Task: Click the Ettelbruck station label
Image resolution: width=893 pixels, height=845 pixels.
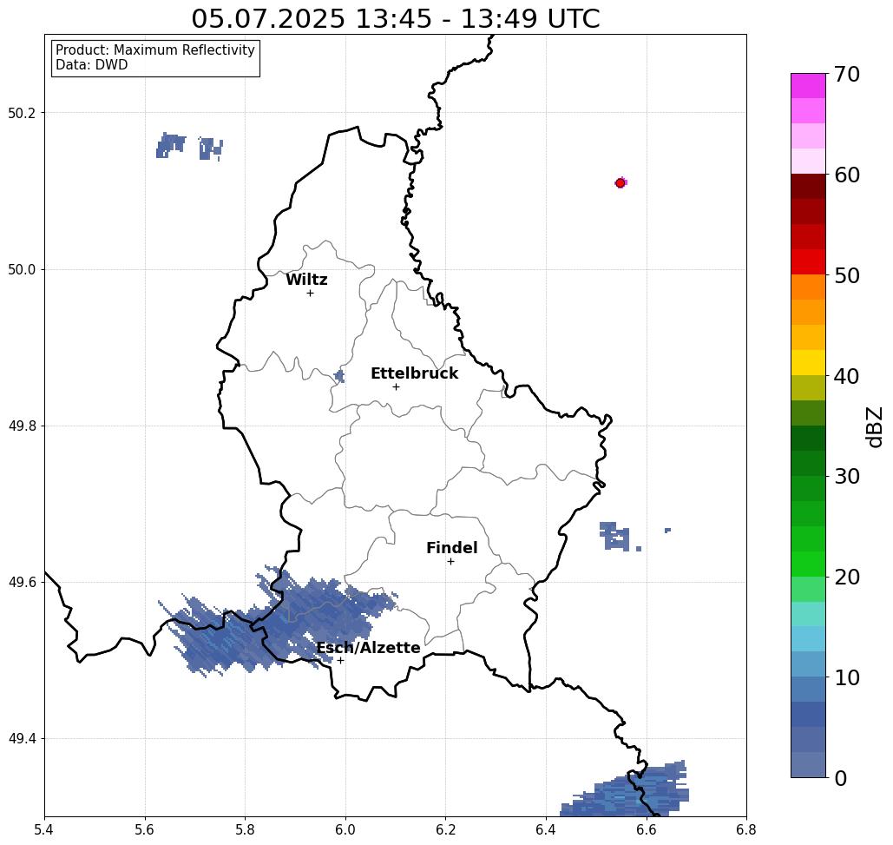Action: (x=414, y=373)
